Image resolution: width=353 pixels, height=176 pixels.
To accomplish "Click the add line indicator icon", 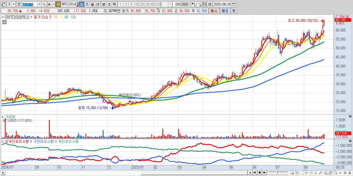I will click(x=199, y=4).
